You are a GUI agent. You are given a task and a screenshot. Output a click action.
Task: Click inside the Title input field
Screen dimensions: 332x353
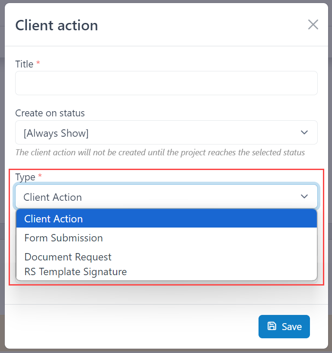(166, 83)
